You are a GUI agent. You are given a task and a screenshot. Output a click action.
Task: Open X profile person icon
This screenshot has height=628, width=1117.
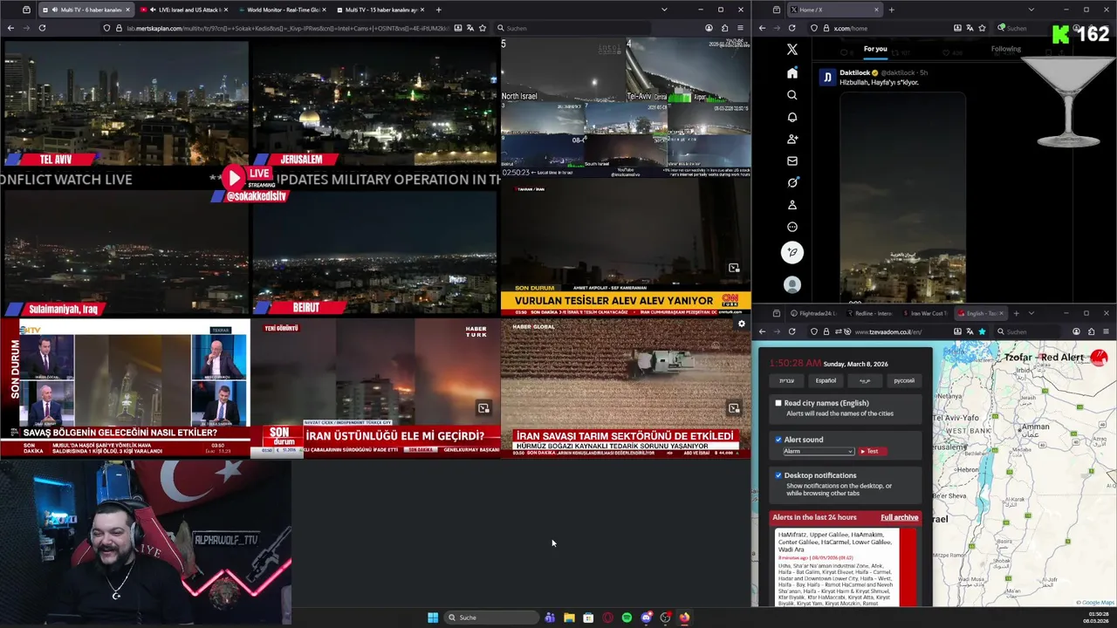(x=792, y=205)
